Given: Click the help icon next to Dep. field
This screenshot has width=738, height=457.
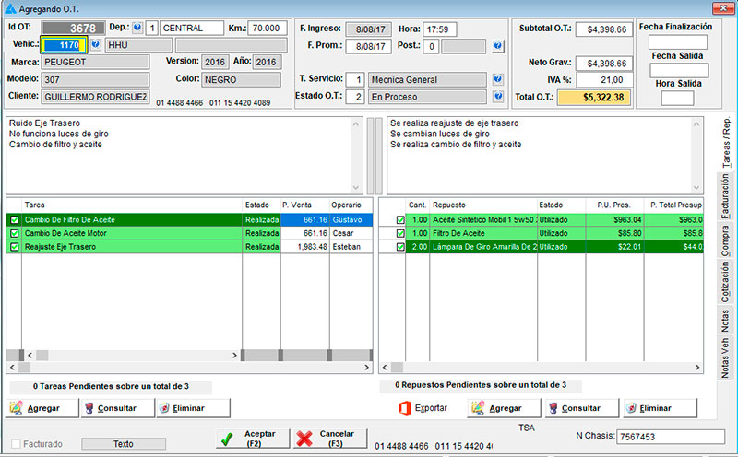Looking at the screenshot, I should [137, 28].
